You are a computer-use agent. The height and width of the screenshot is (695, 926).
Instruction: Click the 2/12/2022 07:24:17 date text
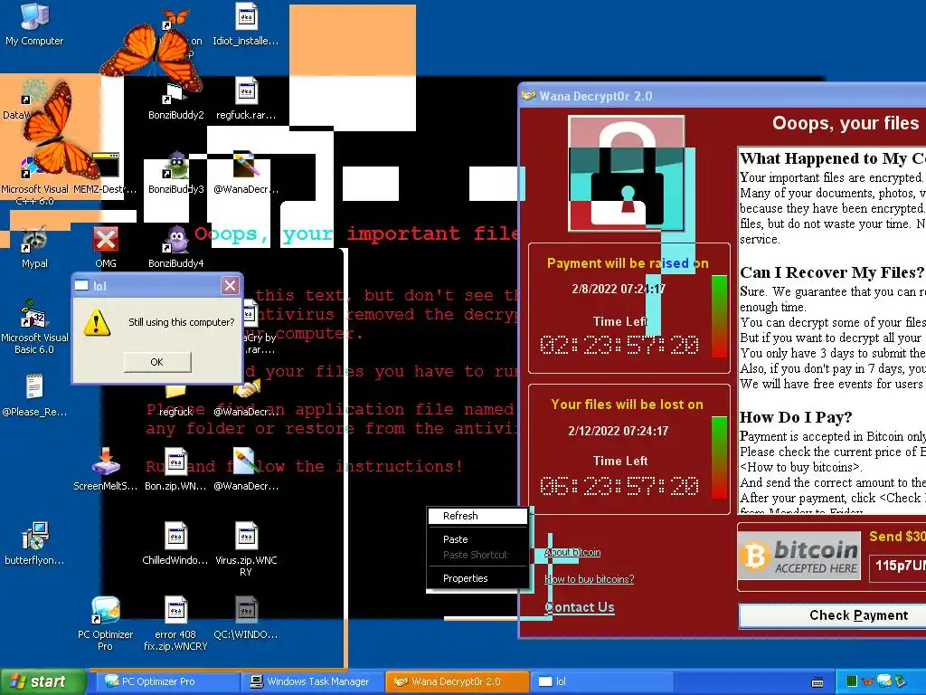click(619, 431)
